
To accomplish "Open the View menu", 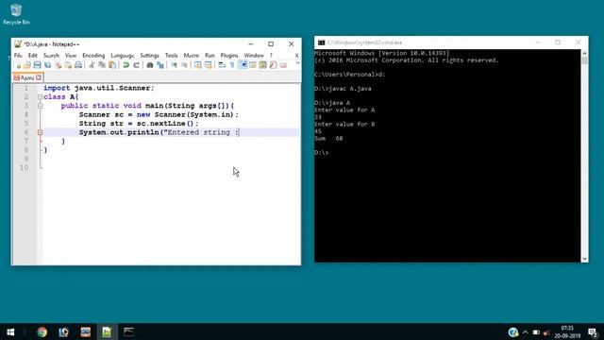I will pos(71,56).
